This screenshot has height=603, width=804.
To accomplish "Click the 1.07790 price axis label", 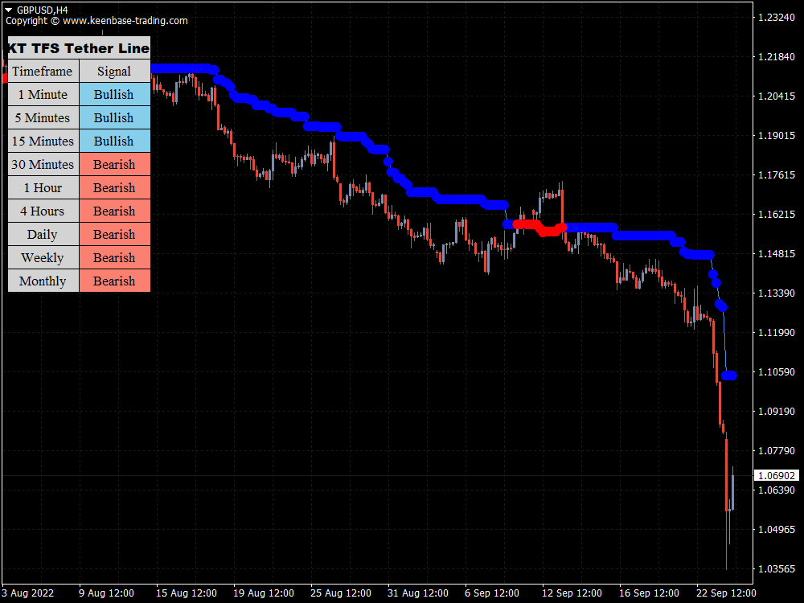I will [x=777, y=451].
